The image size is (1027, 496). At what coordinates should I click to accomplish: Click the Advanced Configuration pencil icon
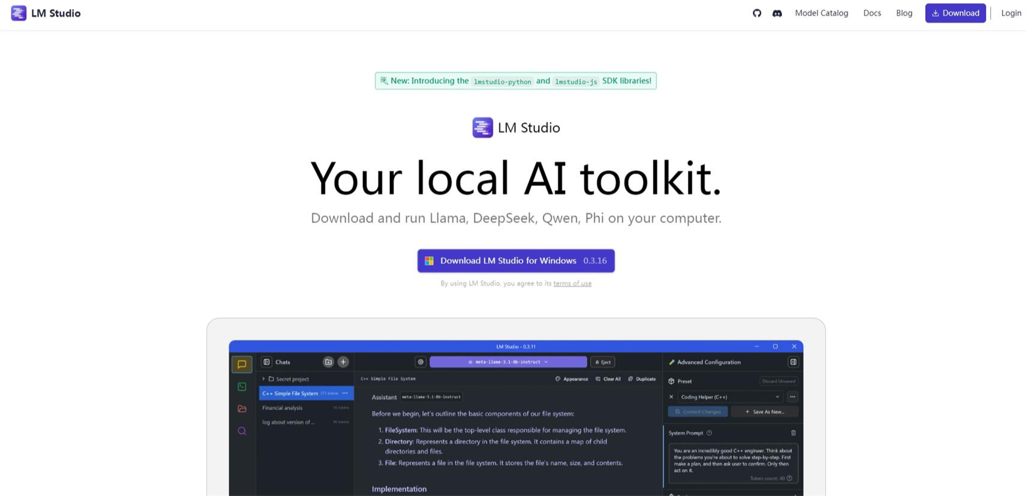[x=672, y=362]
